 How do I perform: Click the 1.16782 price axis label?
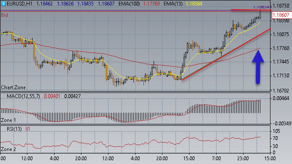281,91
